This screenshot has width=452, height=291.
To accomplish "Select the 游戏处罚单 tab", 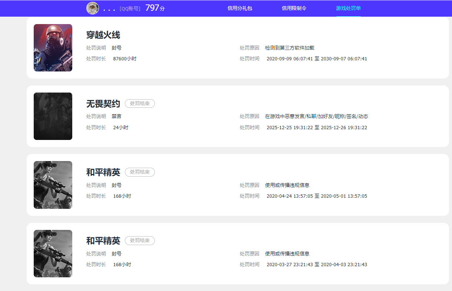I will [x=348, y=8].
